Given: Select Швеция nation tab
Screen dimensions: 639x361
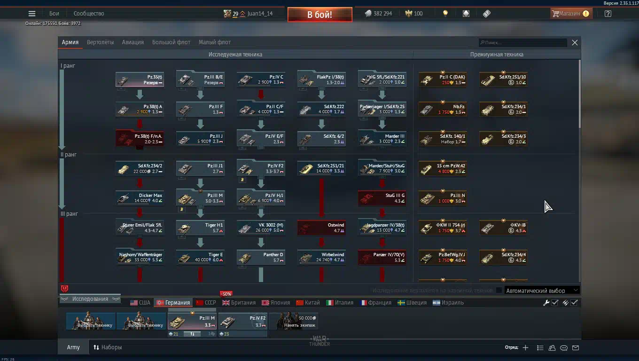Looking at the screenshot, I should [412, 303].
